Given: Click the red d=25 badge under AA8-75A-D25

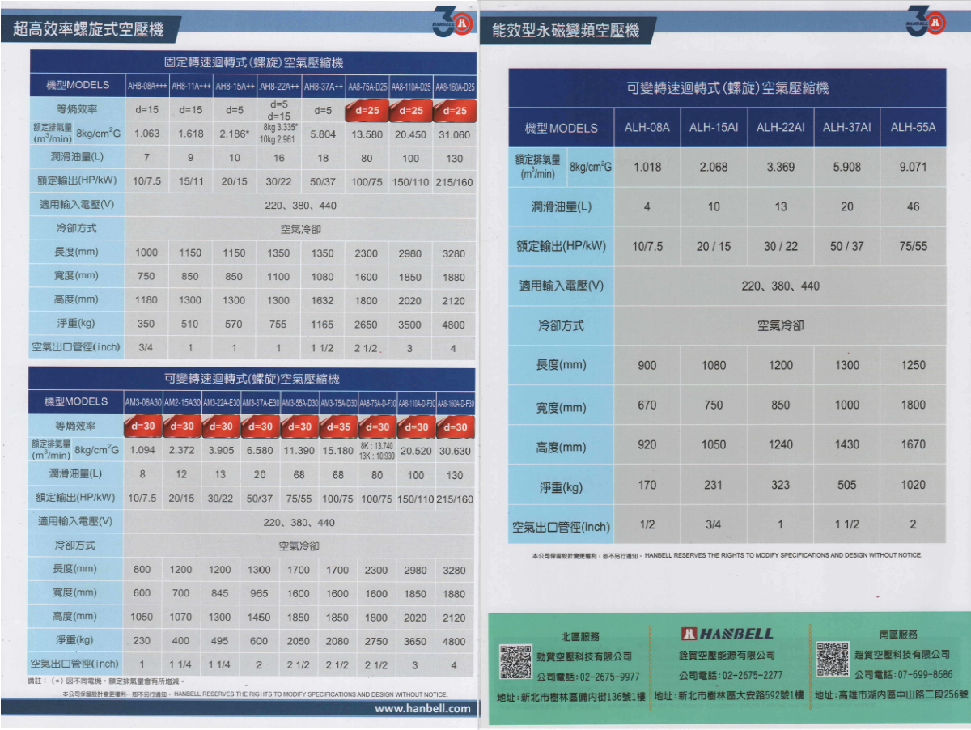Looking at the screenshot, I should pos(367,110).
